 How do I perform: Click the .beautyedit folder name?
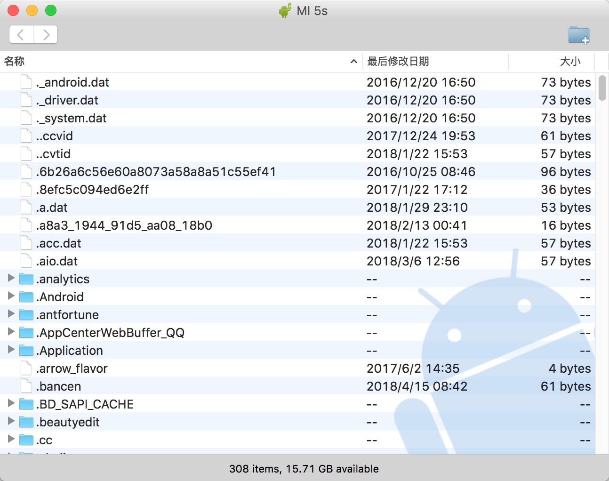click(68, 422)
